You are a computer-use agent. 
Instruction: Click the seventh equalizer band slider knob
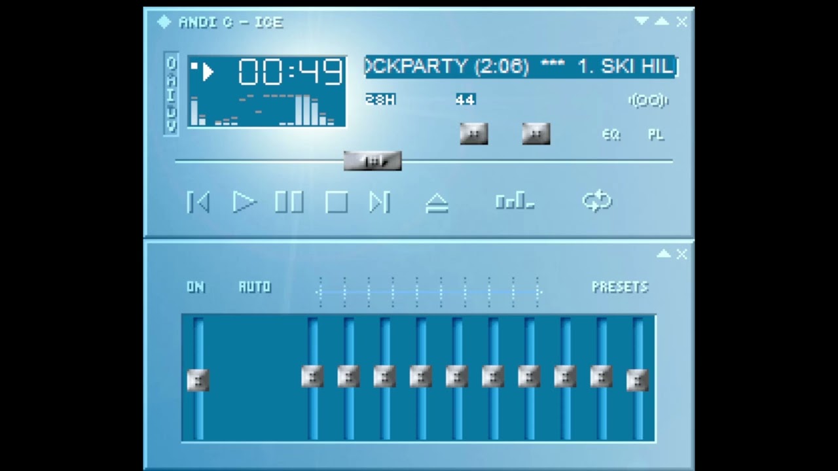coord(528,376)
